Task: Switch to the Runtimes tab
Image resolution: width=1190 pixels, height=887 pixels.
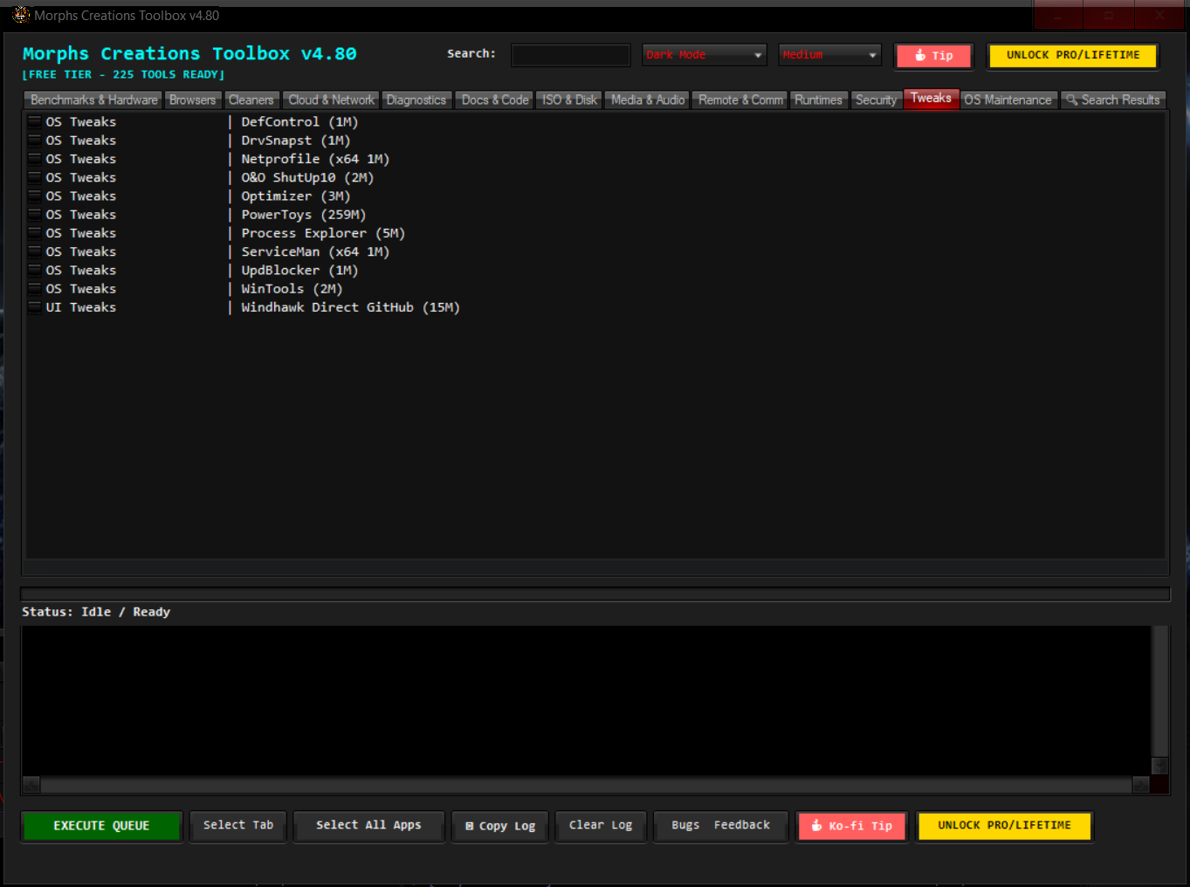Action: [818, 100]
